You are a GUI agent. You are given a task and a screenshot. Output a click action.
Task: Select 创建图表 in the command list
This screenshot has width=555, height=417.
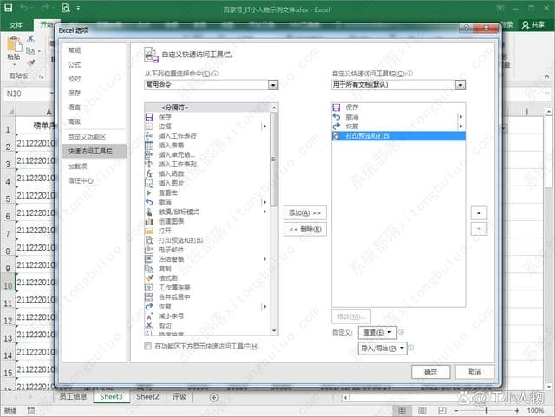click(x=173, y=221)
